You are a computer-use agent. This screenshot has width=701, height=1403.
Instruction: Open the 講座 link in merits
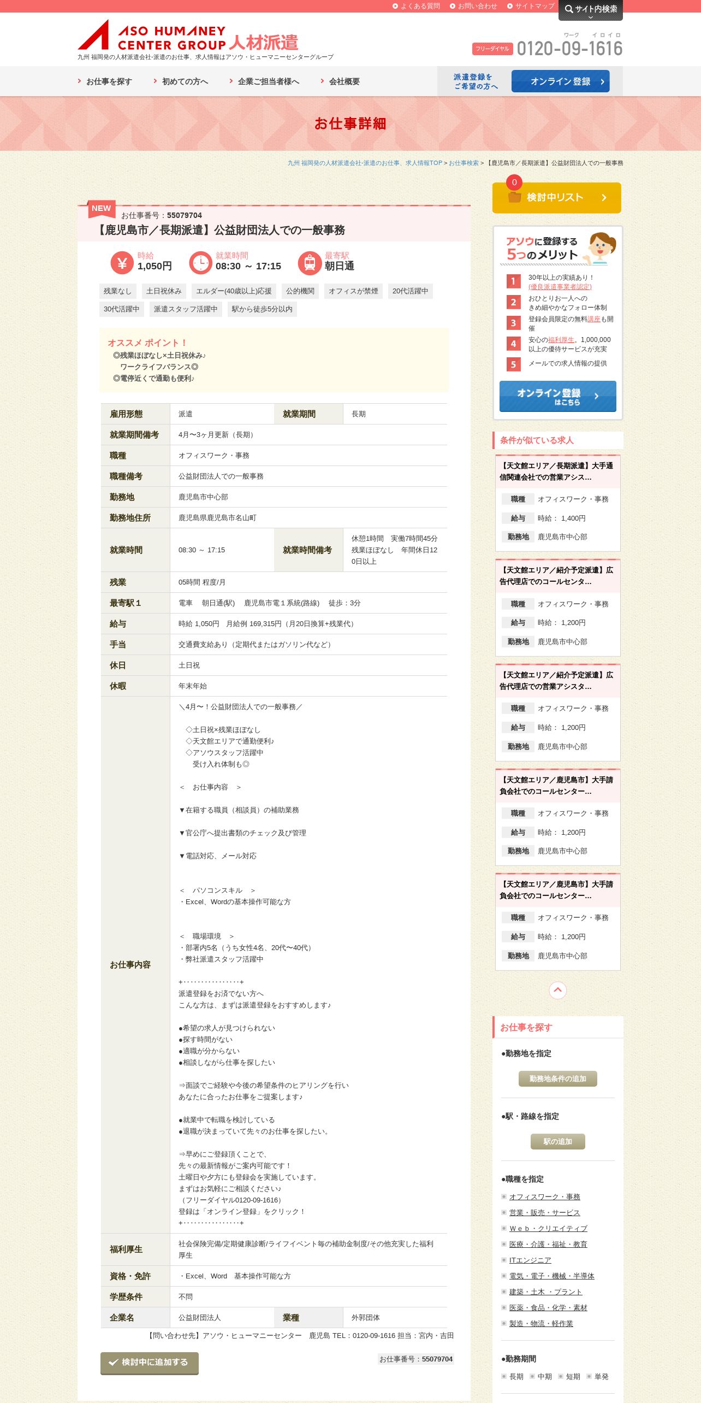[593, 319]
